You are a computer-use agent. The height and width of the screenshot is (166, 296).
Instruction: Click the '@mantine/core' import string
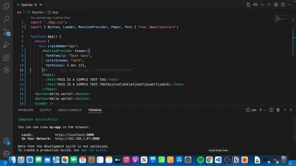[163, 27]
